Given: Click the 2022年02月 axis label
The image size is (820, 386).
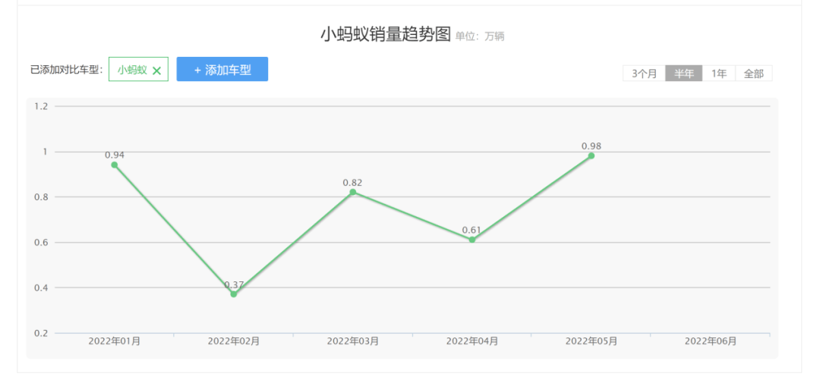Looking at the screenshot, I should click(234, 341).
